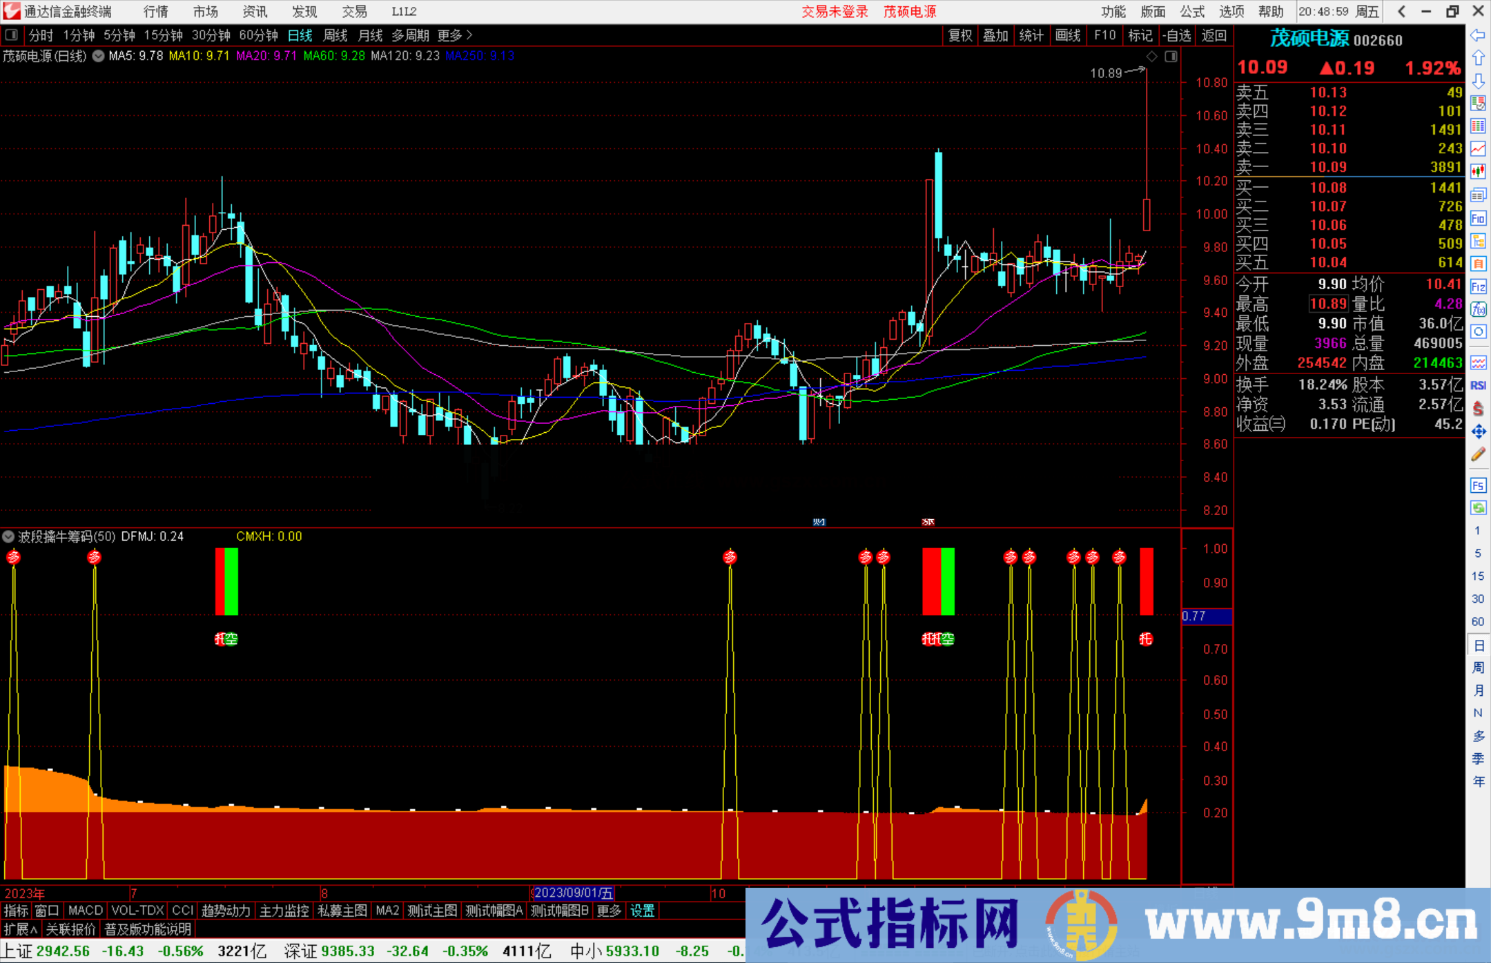1491x963 pixels.
Task: Click the red S arrow icon
Action: (x=1478, y=409)
